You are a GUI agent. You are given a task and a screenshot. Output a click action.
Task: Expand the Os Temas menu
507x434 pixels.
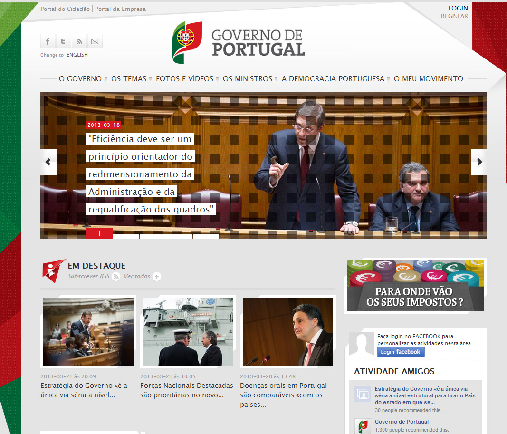pyautogui.click(x=129, y=79)
